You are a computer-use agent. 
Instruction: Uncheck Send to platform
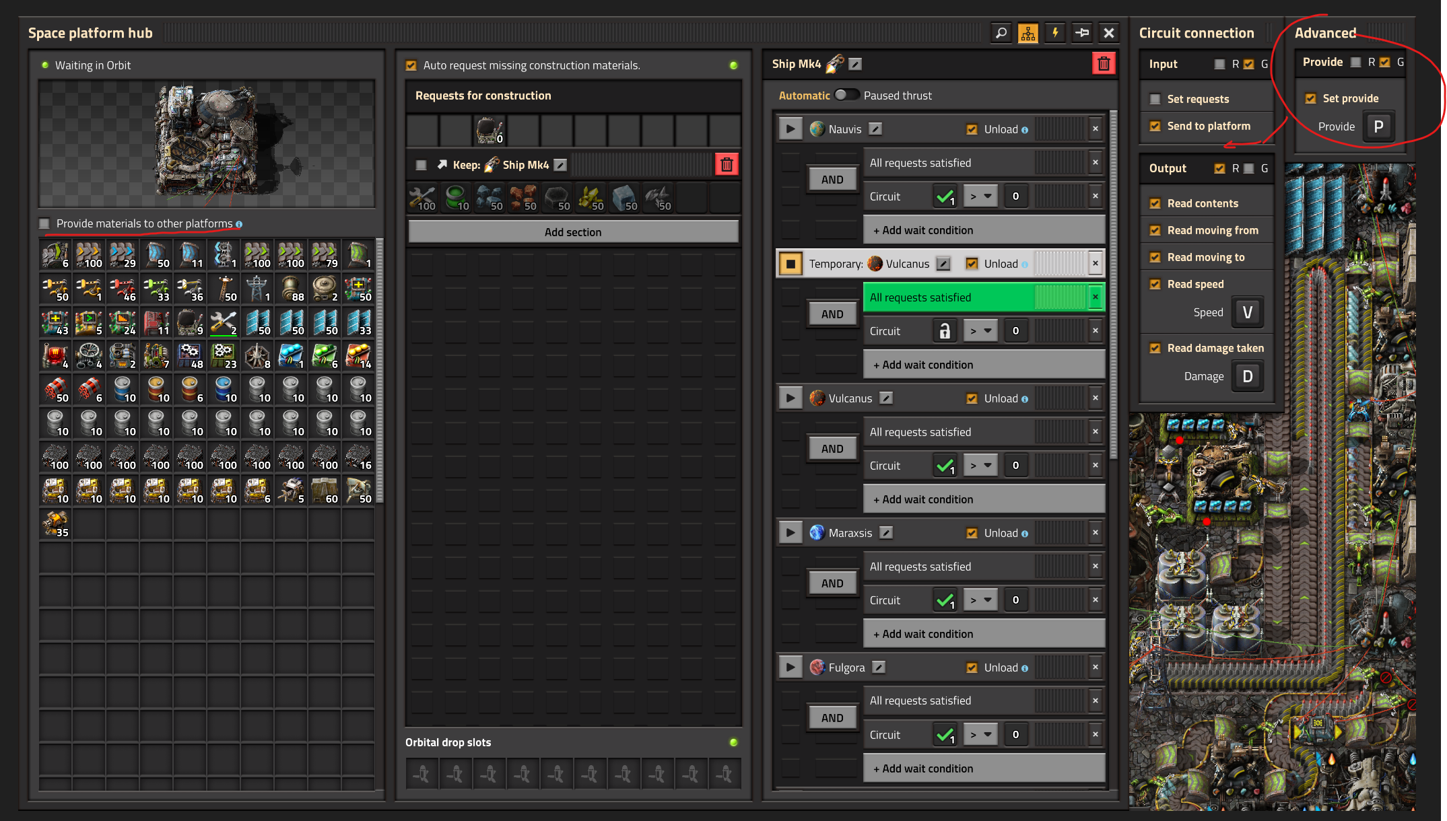coord(1155,126)
